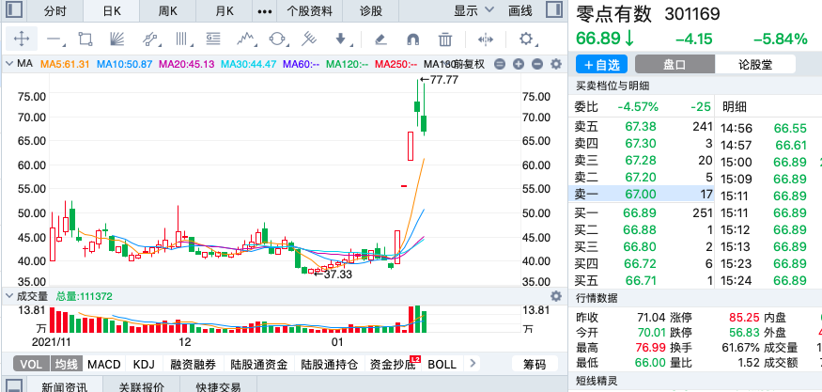
Task: Click the MA120 indicator label
Action: [347, 65]
